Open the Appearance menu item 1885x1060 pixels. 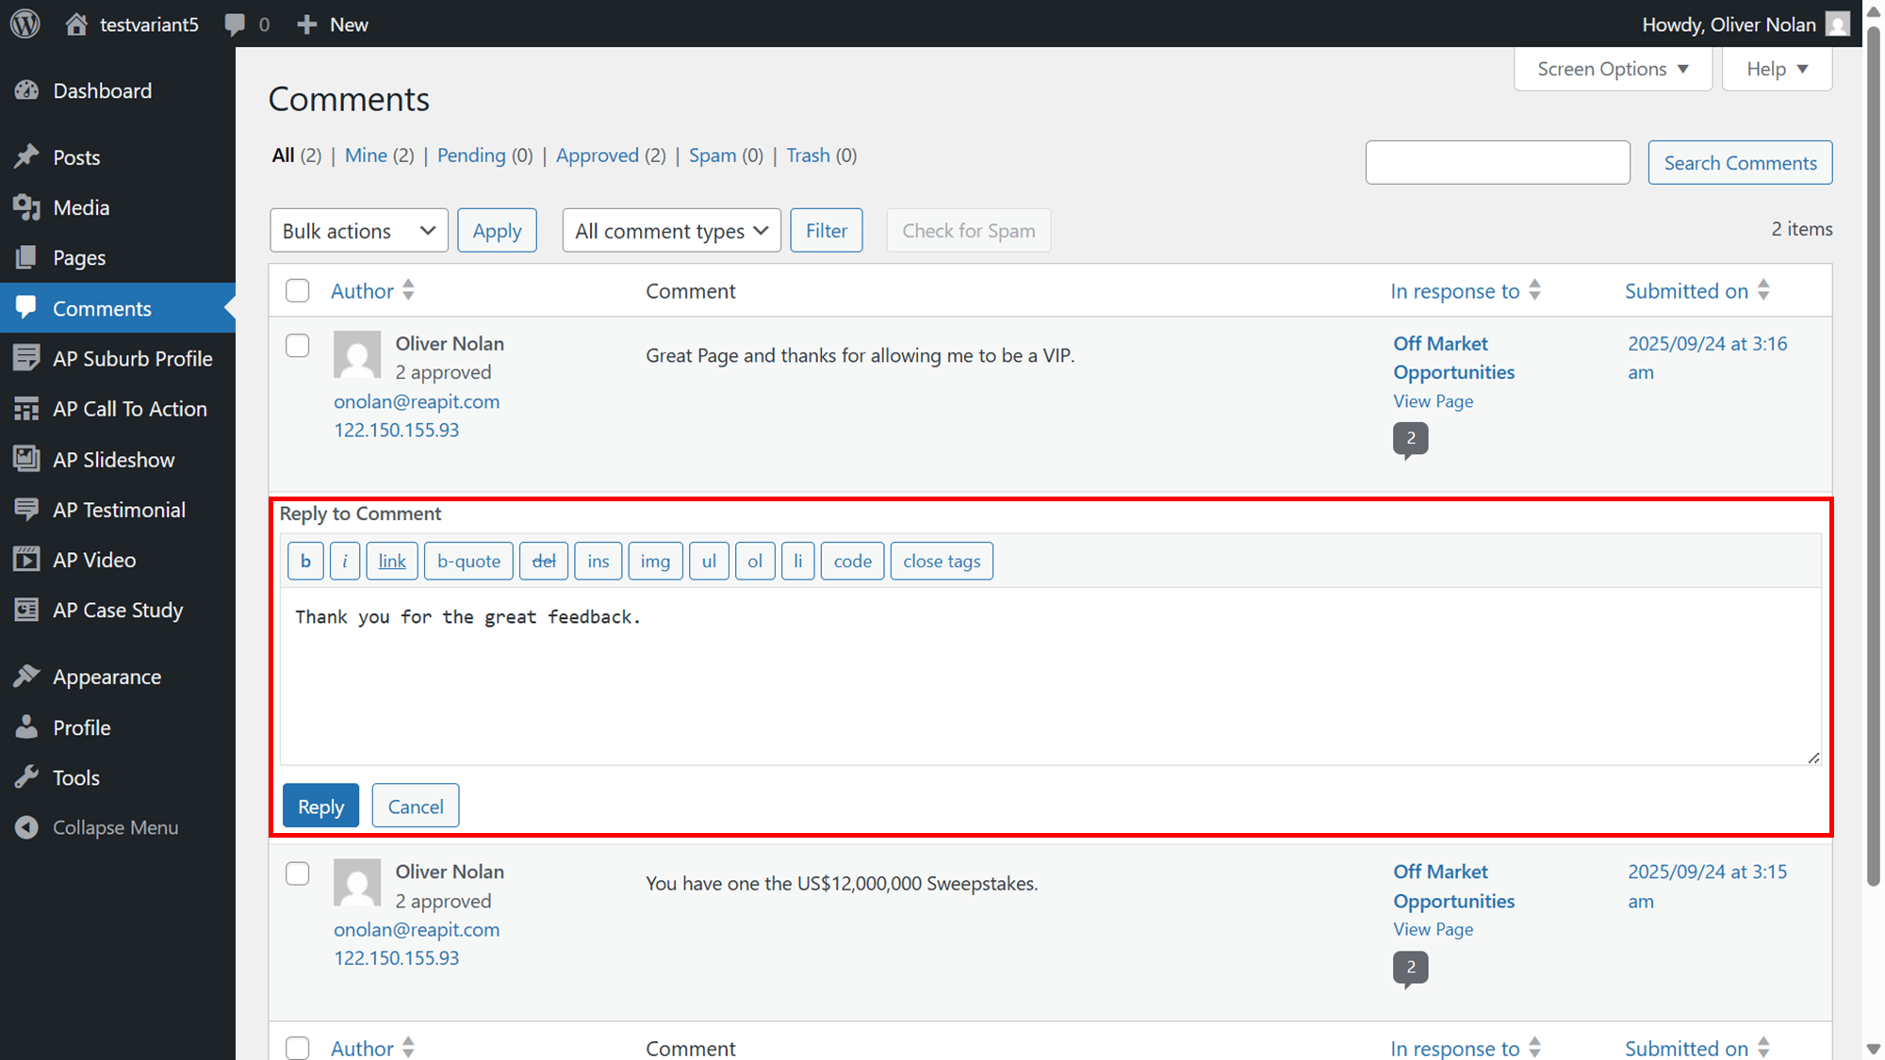(107, 677)
